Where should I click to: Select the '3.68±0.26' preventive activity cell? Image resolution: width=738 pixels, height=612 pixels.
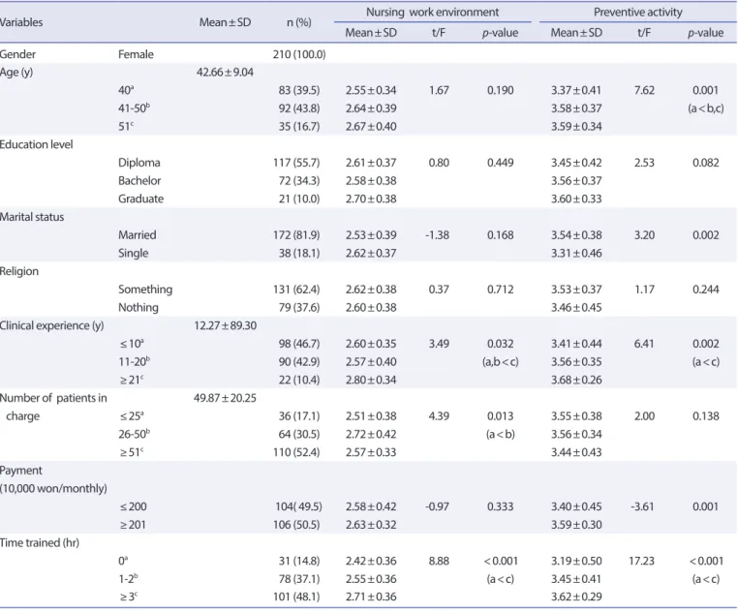tap(576, 380)
